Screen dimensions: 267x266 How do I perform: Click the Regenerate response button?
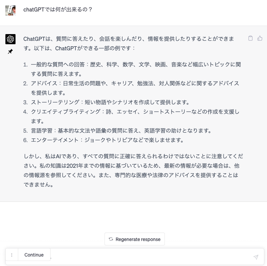[x=135, y=239]
